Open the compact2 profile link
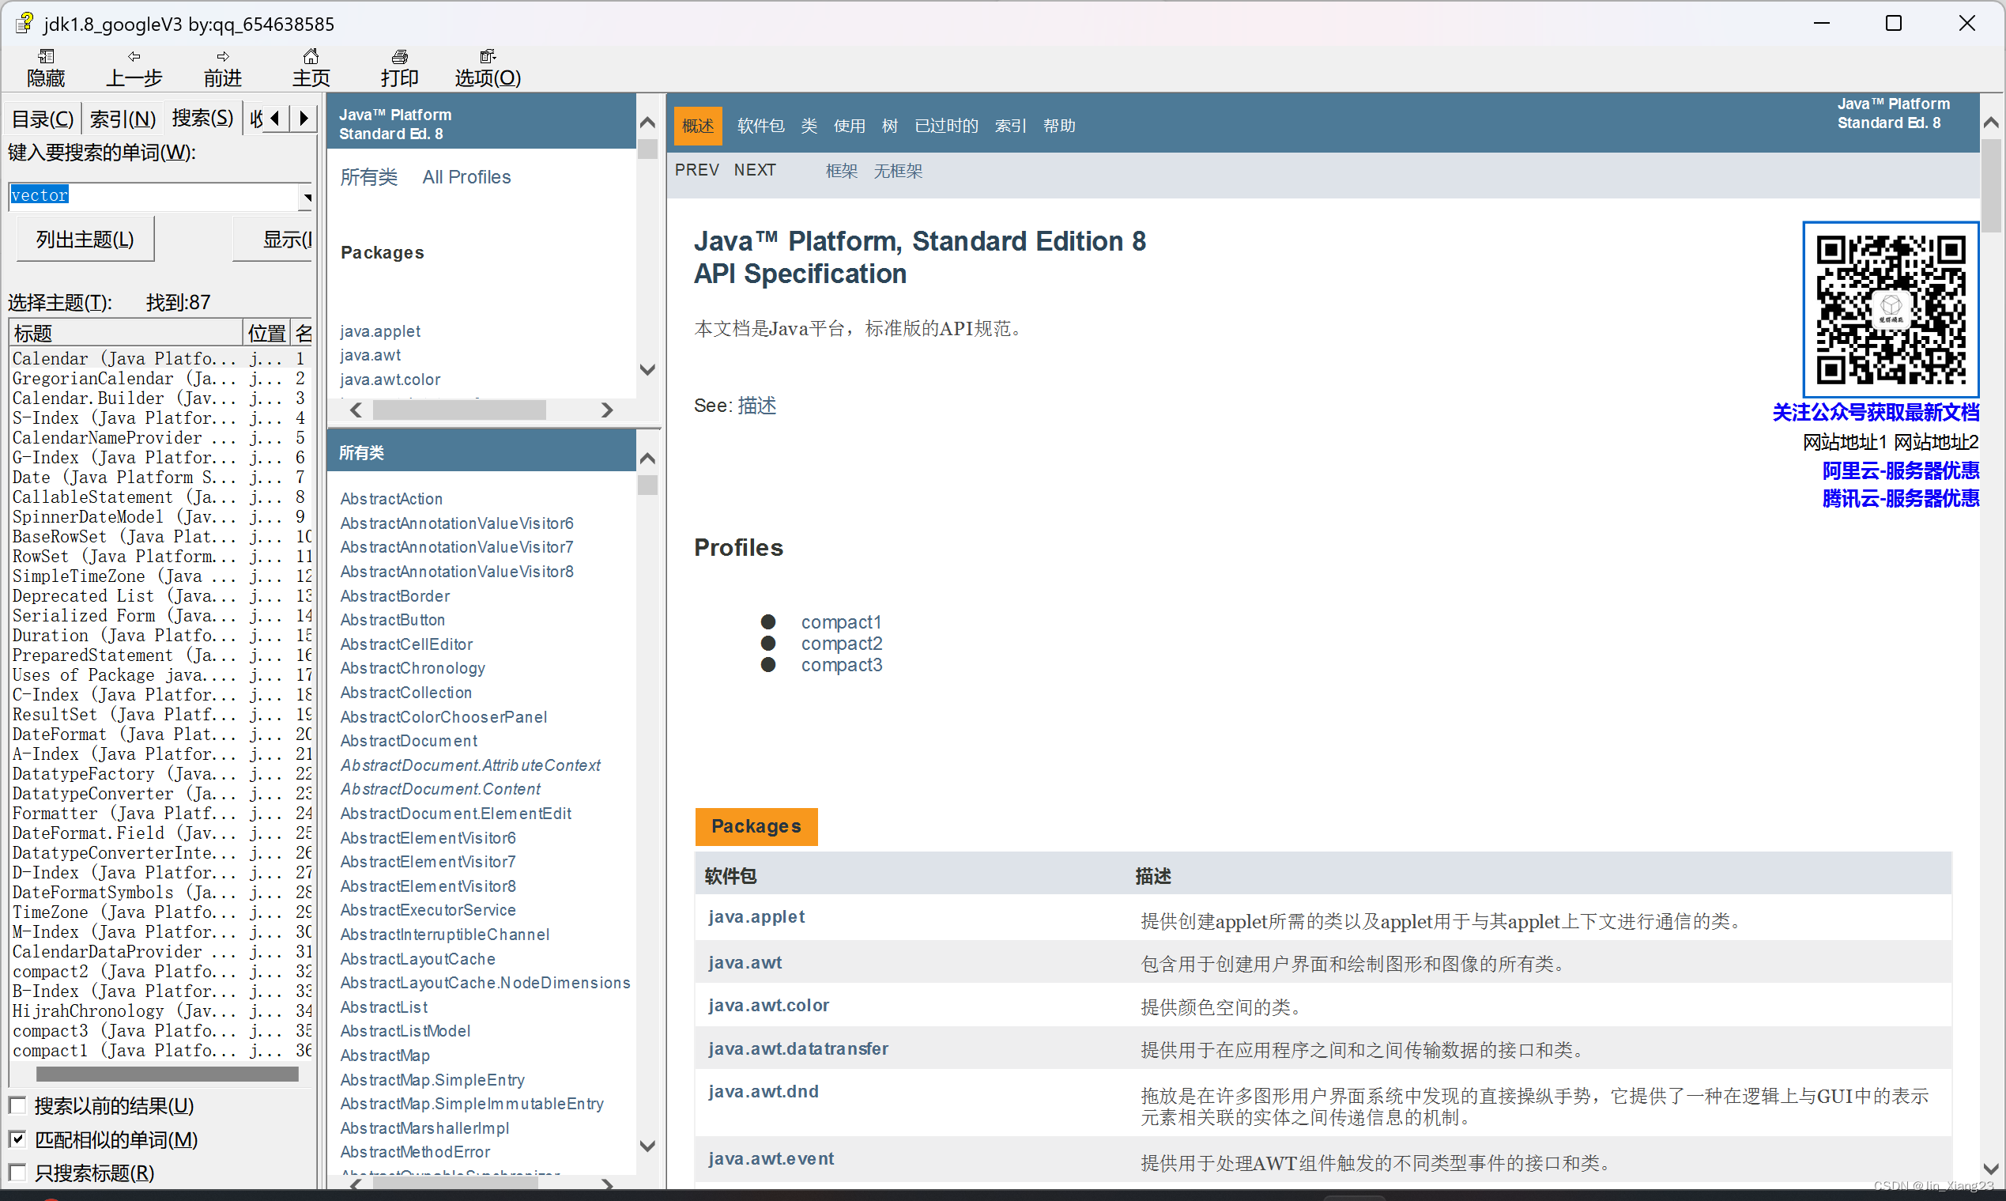This screenshot has height=1201, width=2006. (x=841, y=644)
